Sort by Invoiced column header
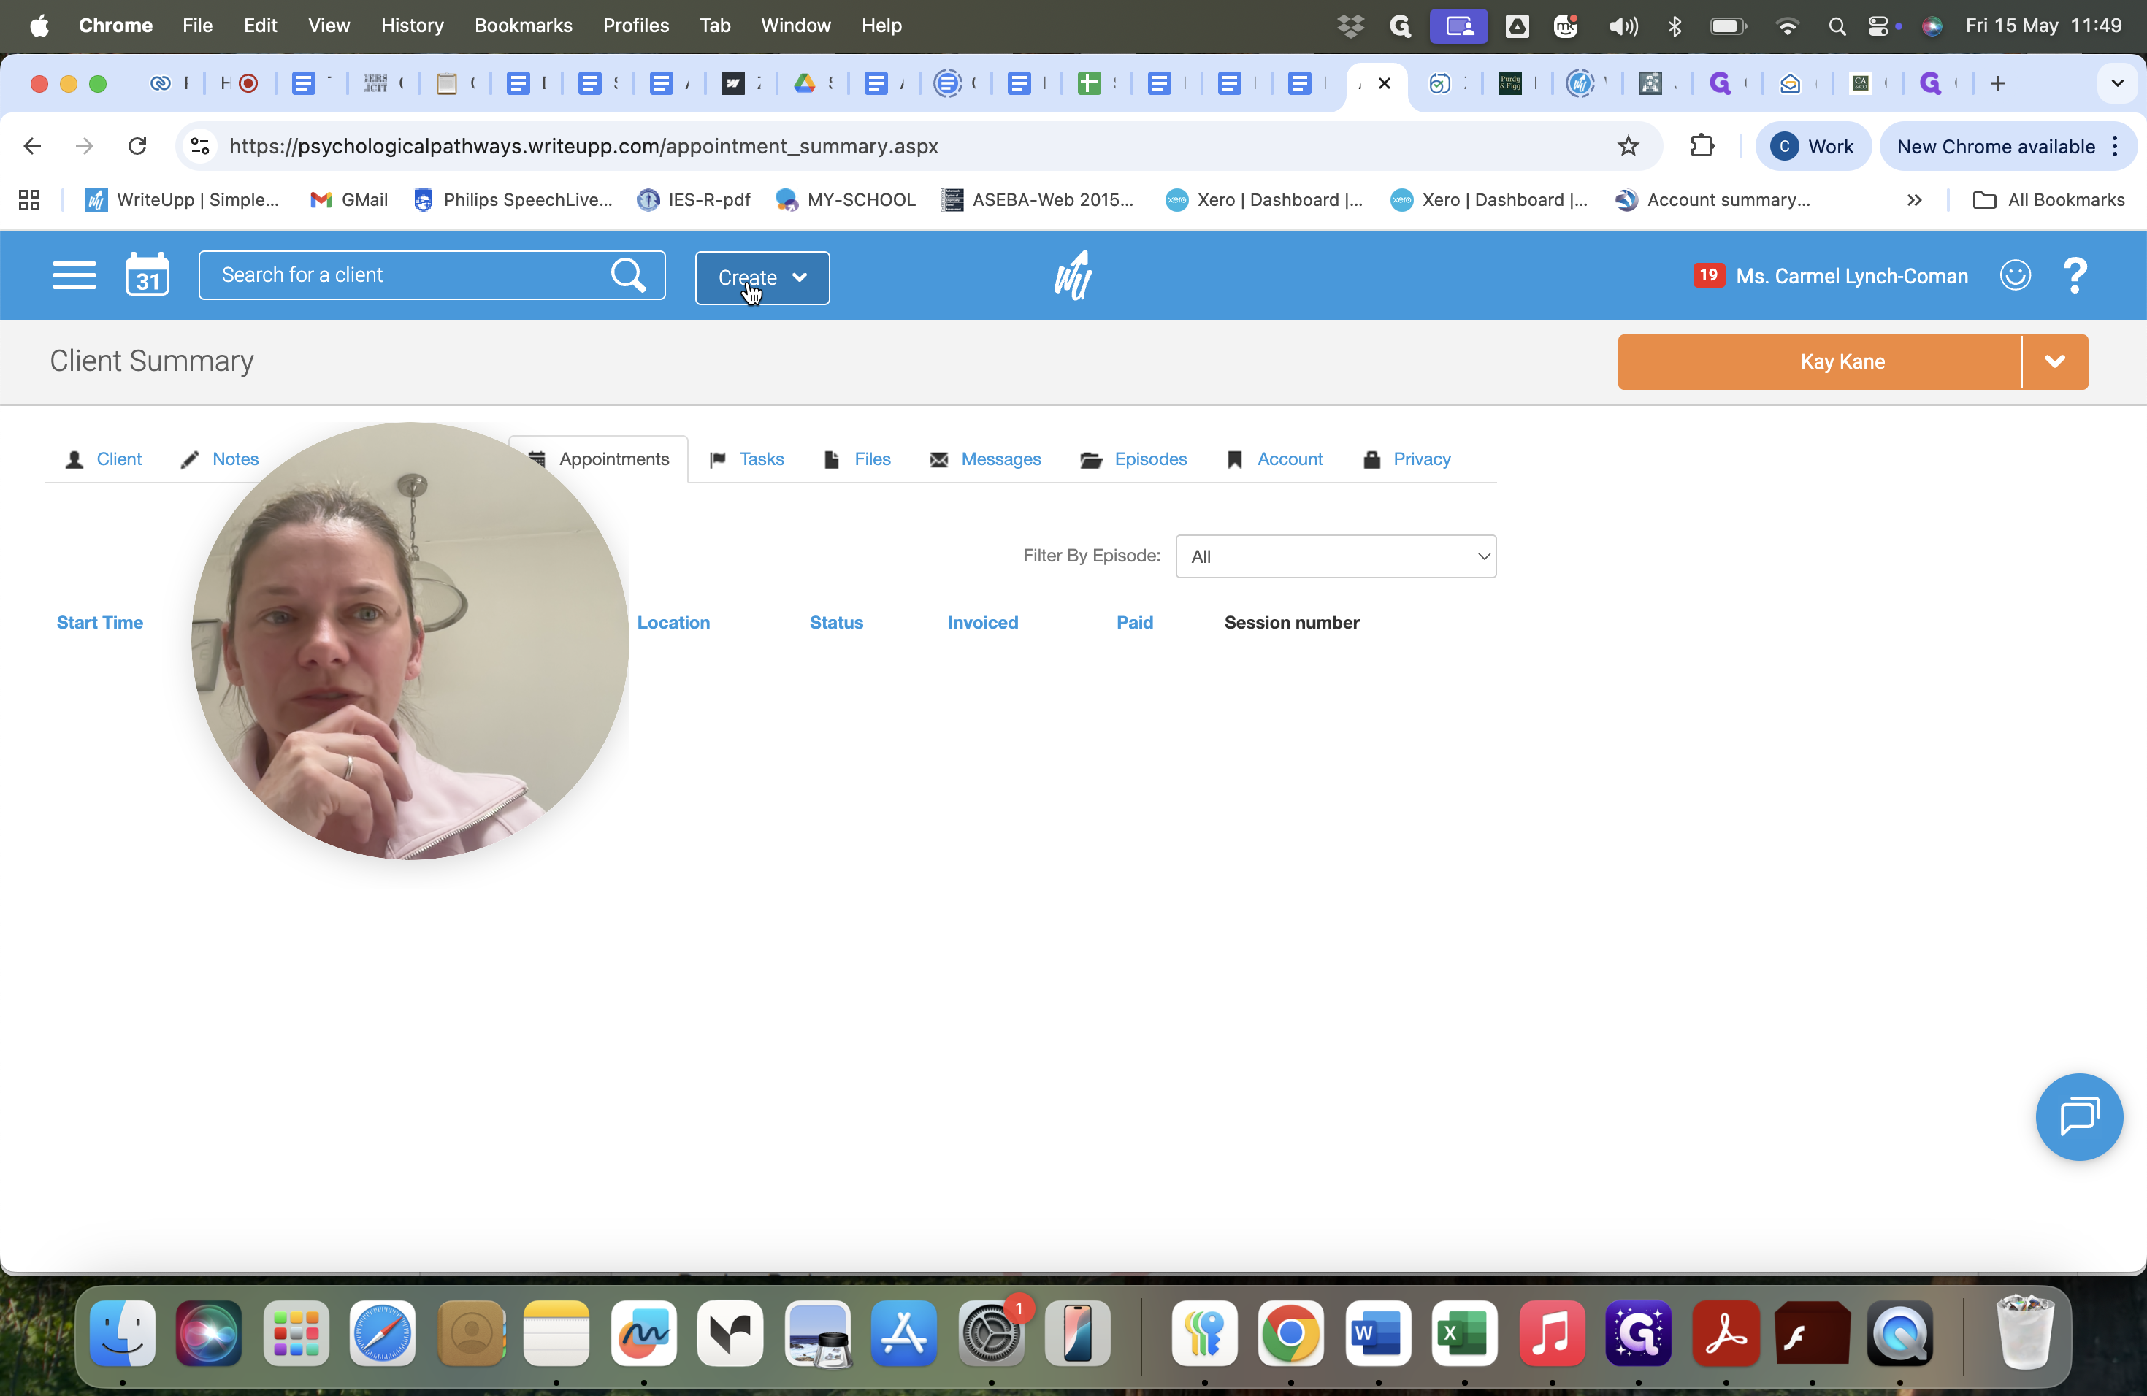2147x1396 pixels. point(982,622)
